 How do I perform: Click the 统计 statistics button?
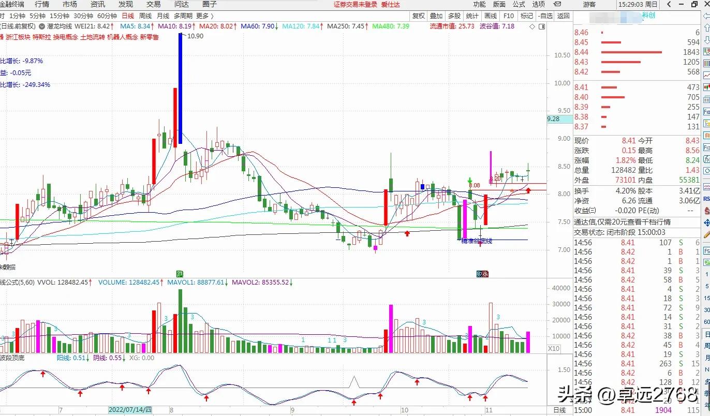tap(472, 16)
